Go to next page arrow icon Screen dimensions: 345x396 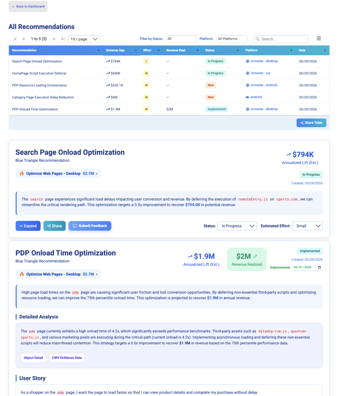pos(54,39)
